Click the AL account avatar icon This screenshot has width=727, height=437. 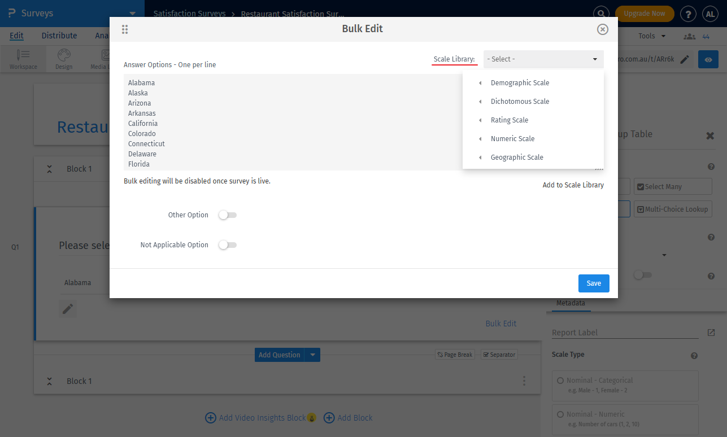point(710,14)
